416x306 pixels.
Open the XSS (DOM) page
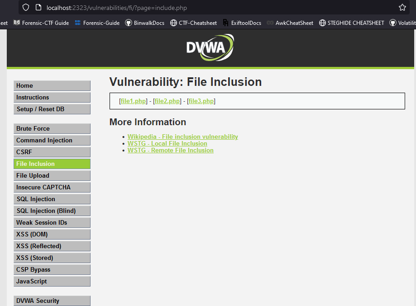pos(52,234)
